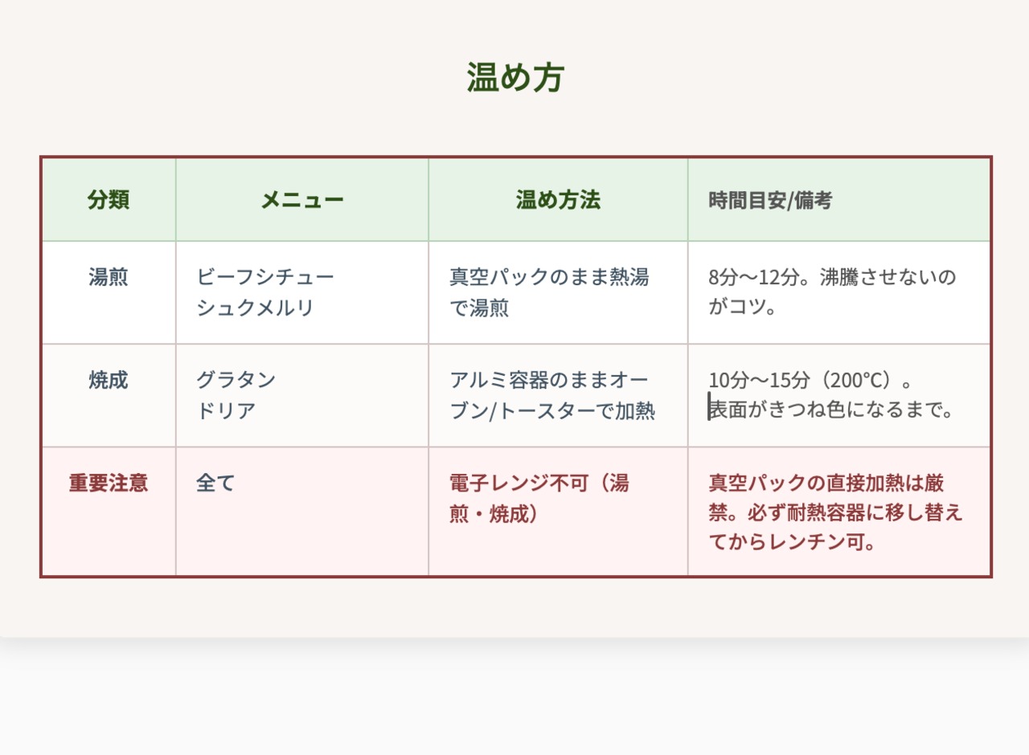Screen dimensions: 1029x755
Task: Click the ドリア menu entry
Action: 226,410
